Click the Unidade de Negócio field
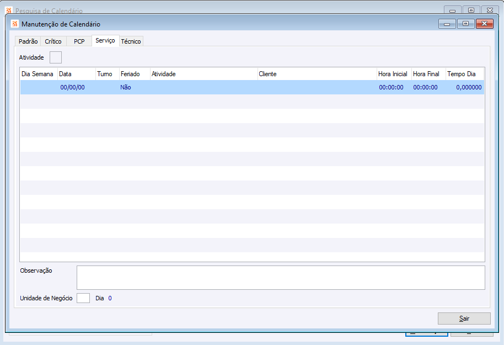 coord(83,298)
